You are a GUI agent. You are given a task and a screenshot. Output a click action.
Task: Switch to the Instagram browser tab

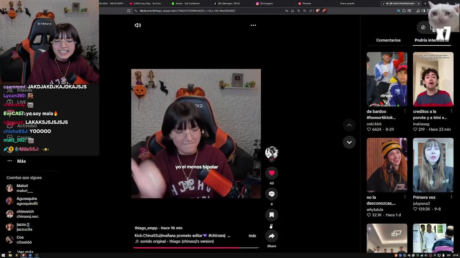[x=266, y=4]
